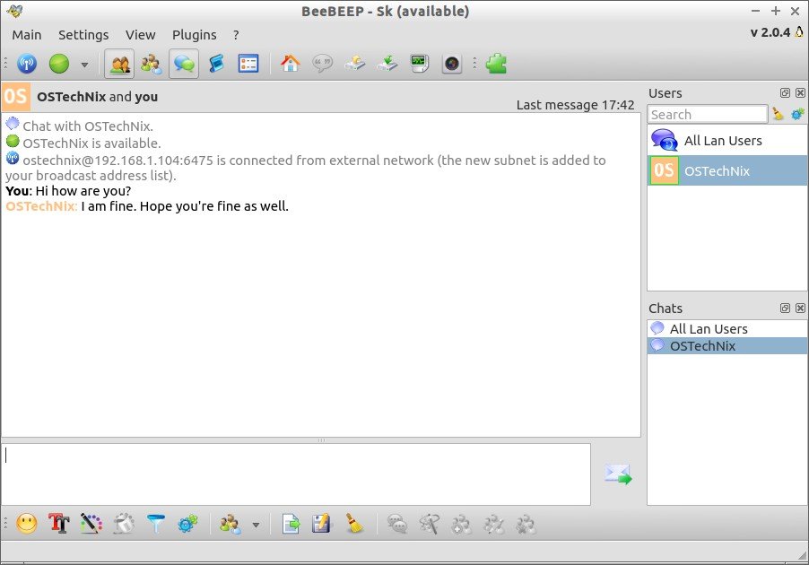Save the chat with floppy icon
This screenshot has height=565, width=809.
click(322, 525)
